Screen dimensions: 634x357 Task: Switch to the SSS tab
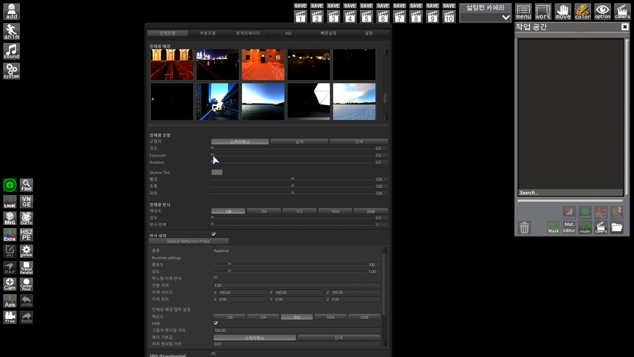click(288, 33)
